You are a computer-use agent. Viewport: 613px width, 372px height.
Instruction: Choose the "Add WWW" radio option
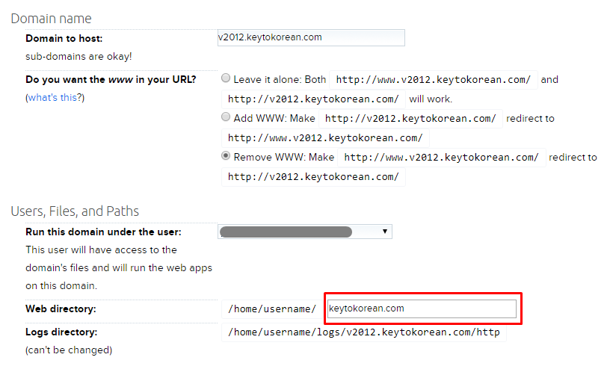[x=226, y=117]
